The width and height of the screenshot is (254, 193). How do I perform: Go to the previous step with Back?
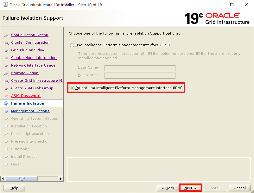click(x=168, y=188)
